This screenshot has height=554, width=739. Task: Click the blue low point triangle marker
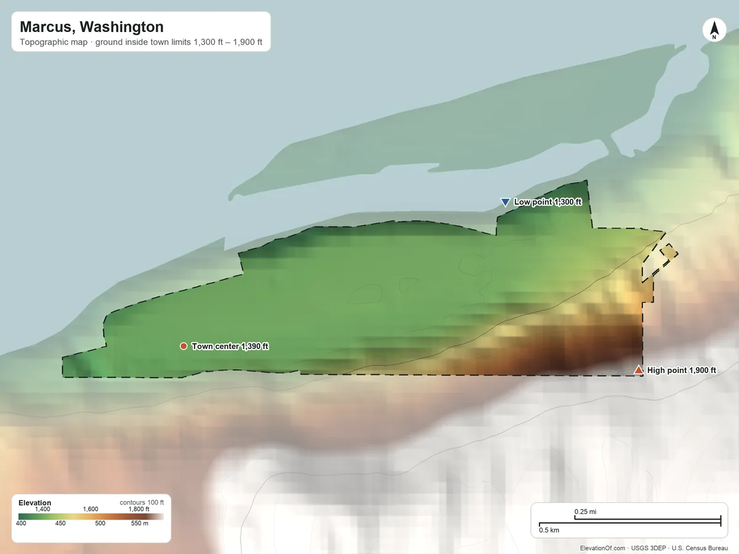coord(506,202)
